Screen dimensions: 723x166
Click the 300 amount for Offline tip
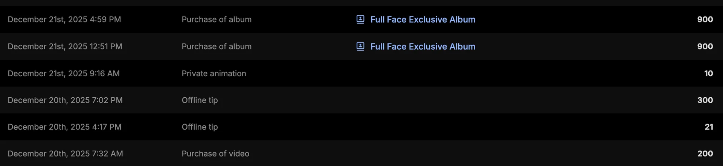click(705, 100)
